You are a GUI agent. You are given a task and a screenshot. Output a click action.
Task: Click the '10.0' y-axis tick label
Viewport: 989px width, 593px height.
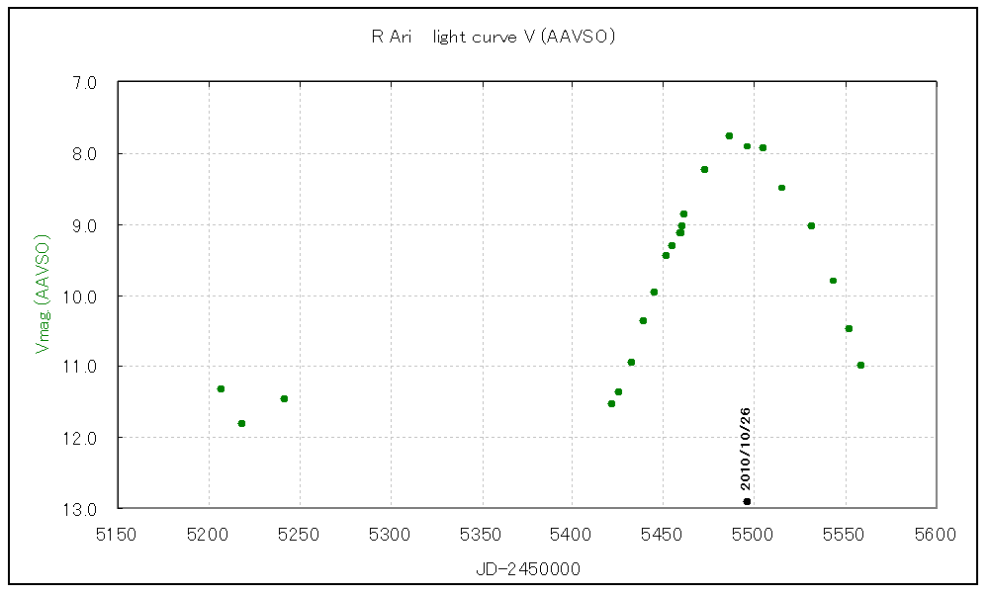click(x=81, y=296)
